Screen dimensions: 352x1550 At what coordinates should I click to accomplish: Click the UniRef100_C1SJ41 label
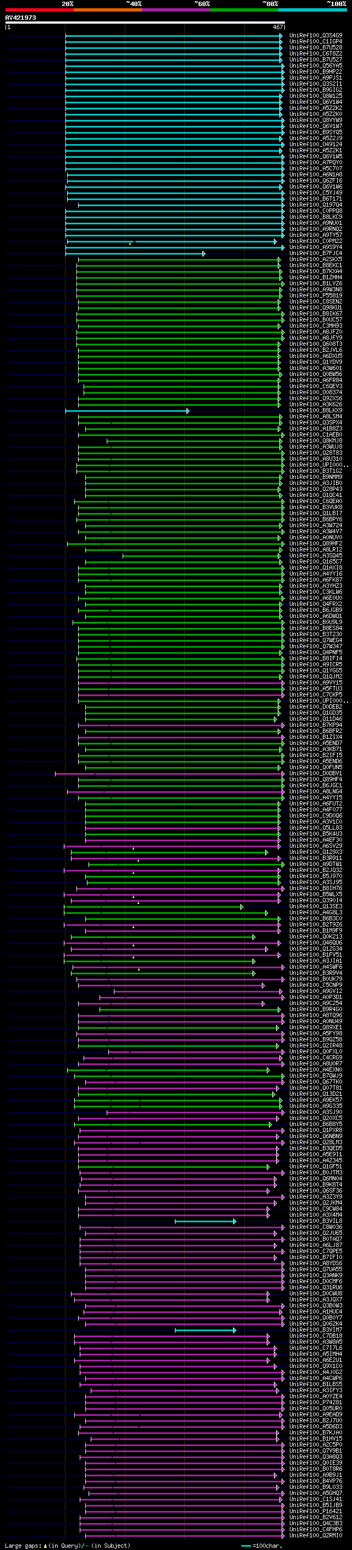(x=316, y=1499)
